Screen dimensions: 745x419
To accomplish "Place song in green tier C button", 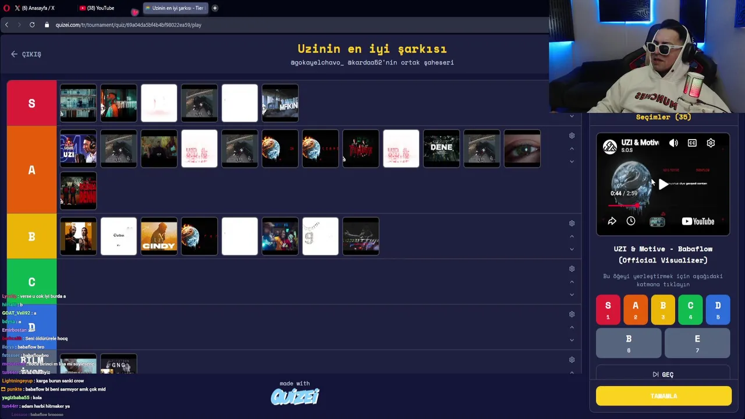I will point(690,310).
